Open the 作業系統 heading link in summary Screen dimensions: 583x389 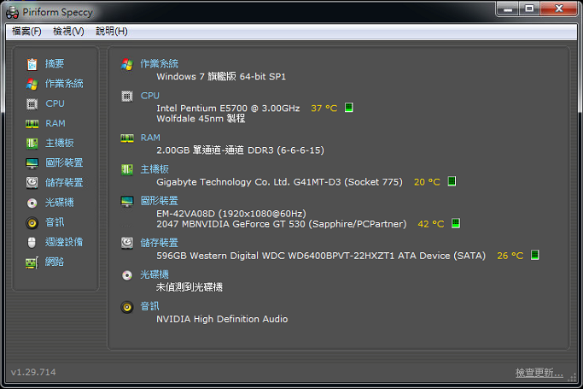159,63
